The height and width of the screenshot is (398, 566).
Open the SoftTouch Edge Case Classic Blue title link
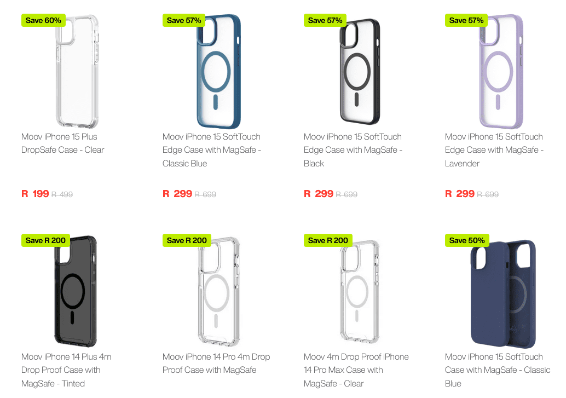(x=211, y=150)
